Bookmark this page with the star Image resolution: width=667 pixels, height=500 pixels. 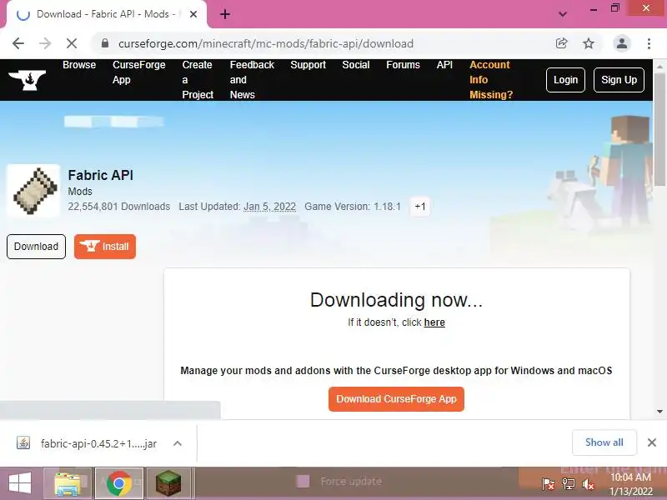tap(589, 43)
